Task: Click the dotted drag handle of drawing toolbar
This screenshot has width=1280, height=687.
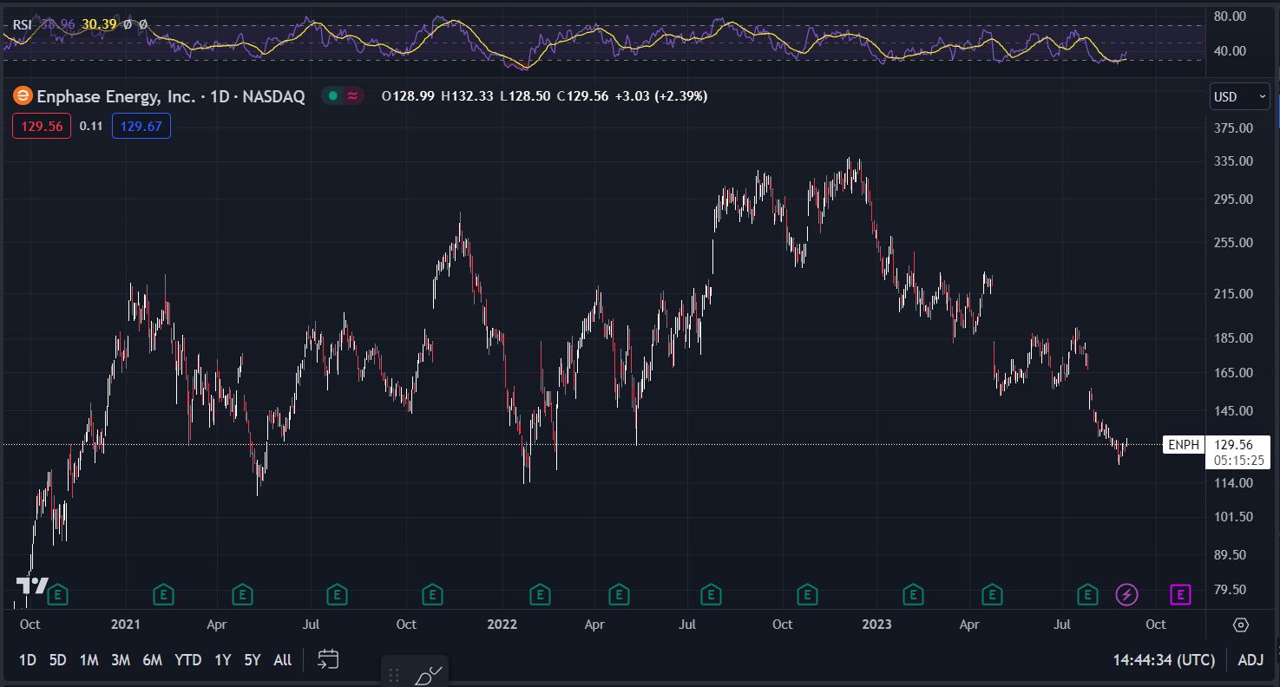Action: click(x=394, y=675)
